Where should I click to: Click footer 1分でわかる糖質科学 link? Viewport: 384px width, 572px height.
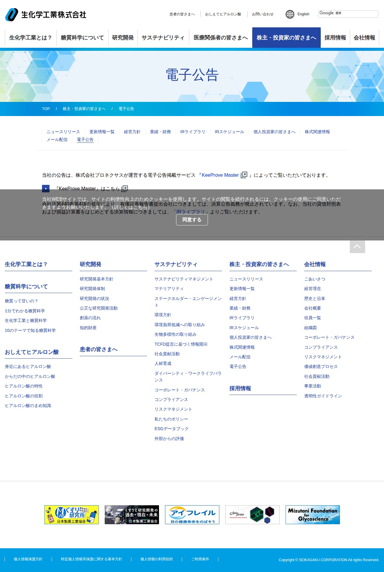coord(25,311)
